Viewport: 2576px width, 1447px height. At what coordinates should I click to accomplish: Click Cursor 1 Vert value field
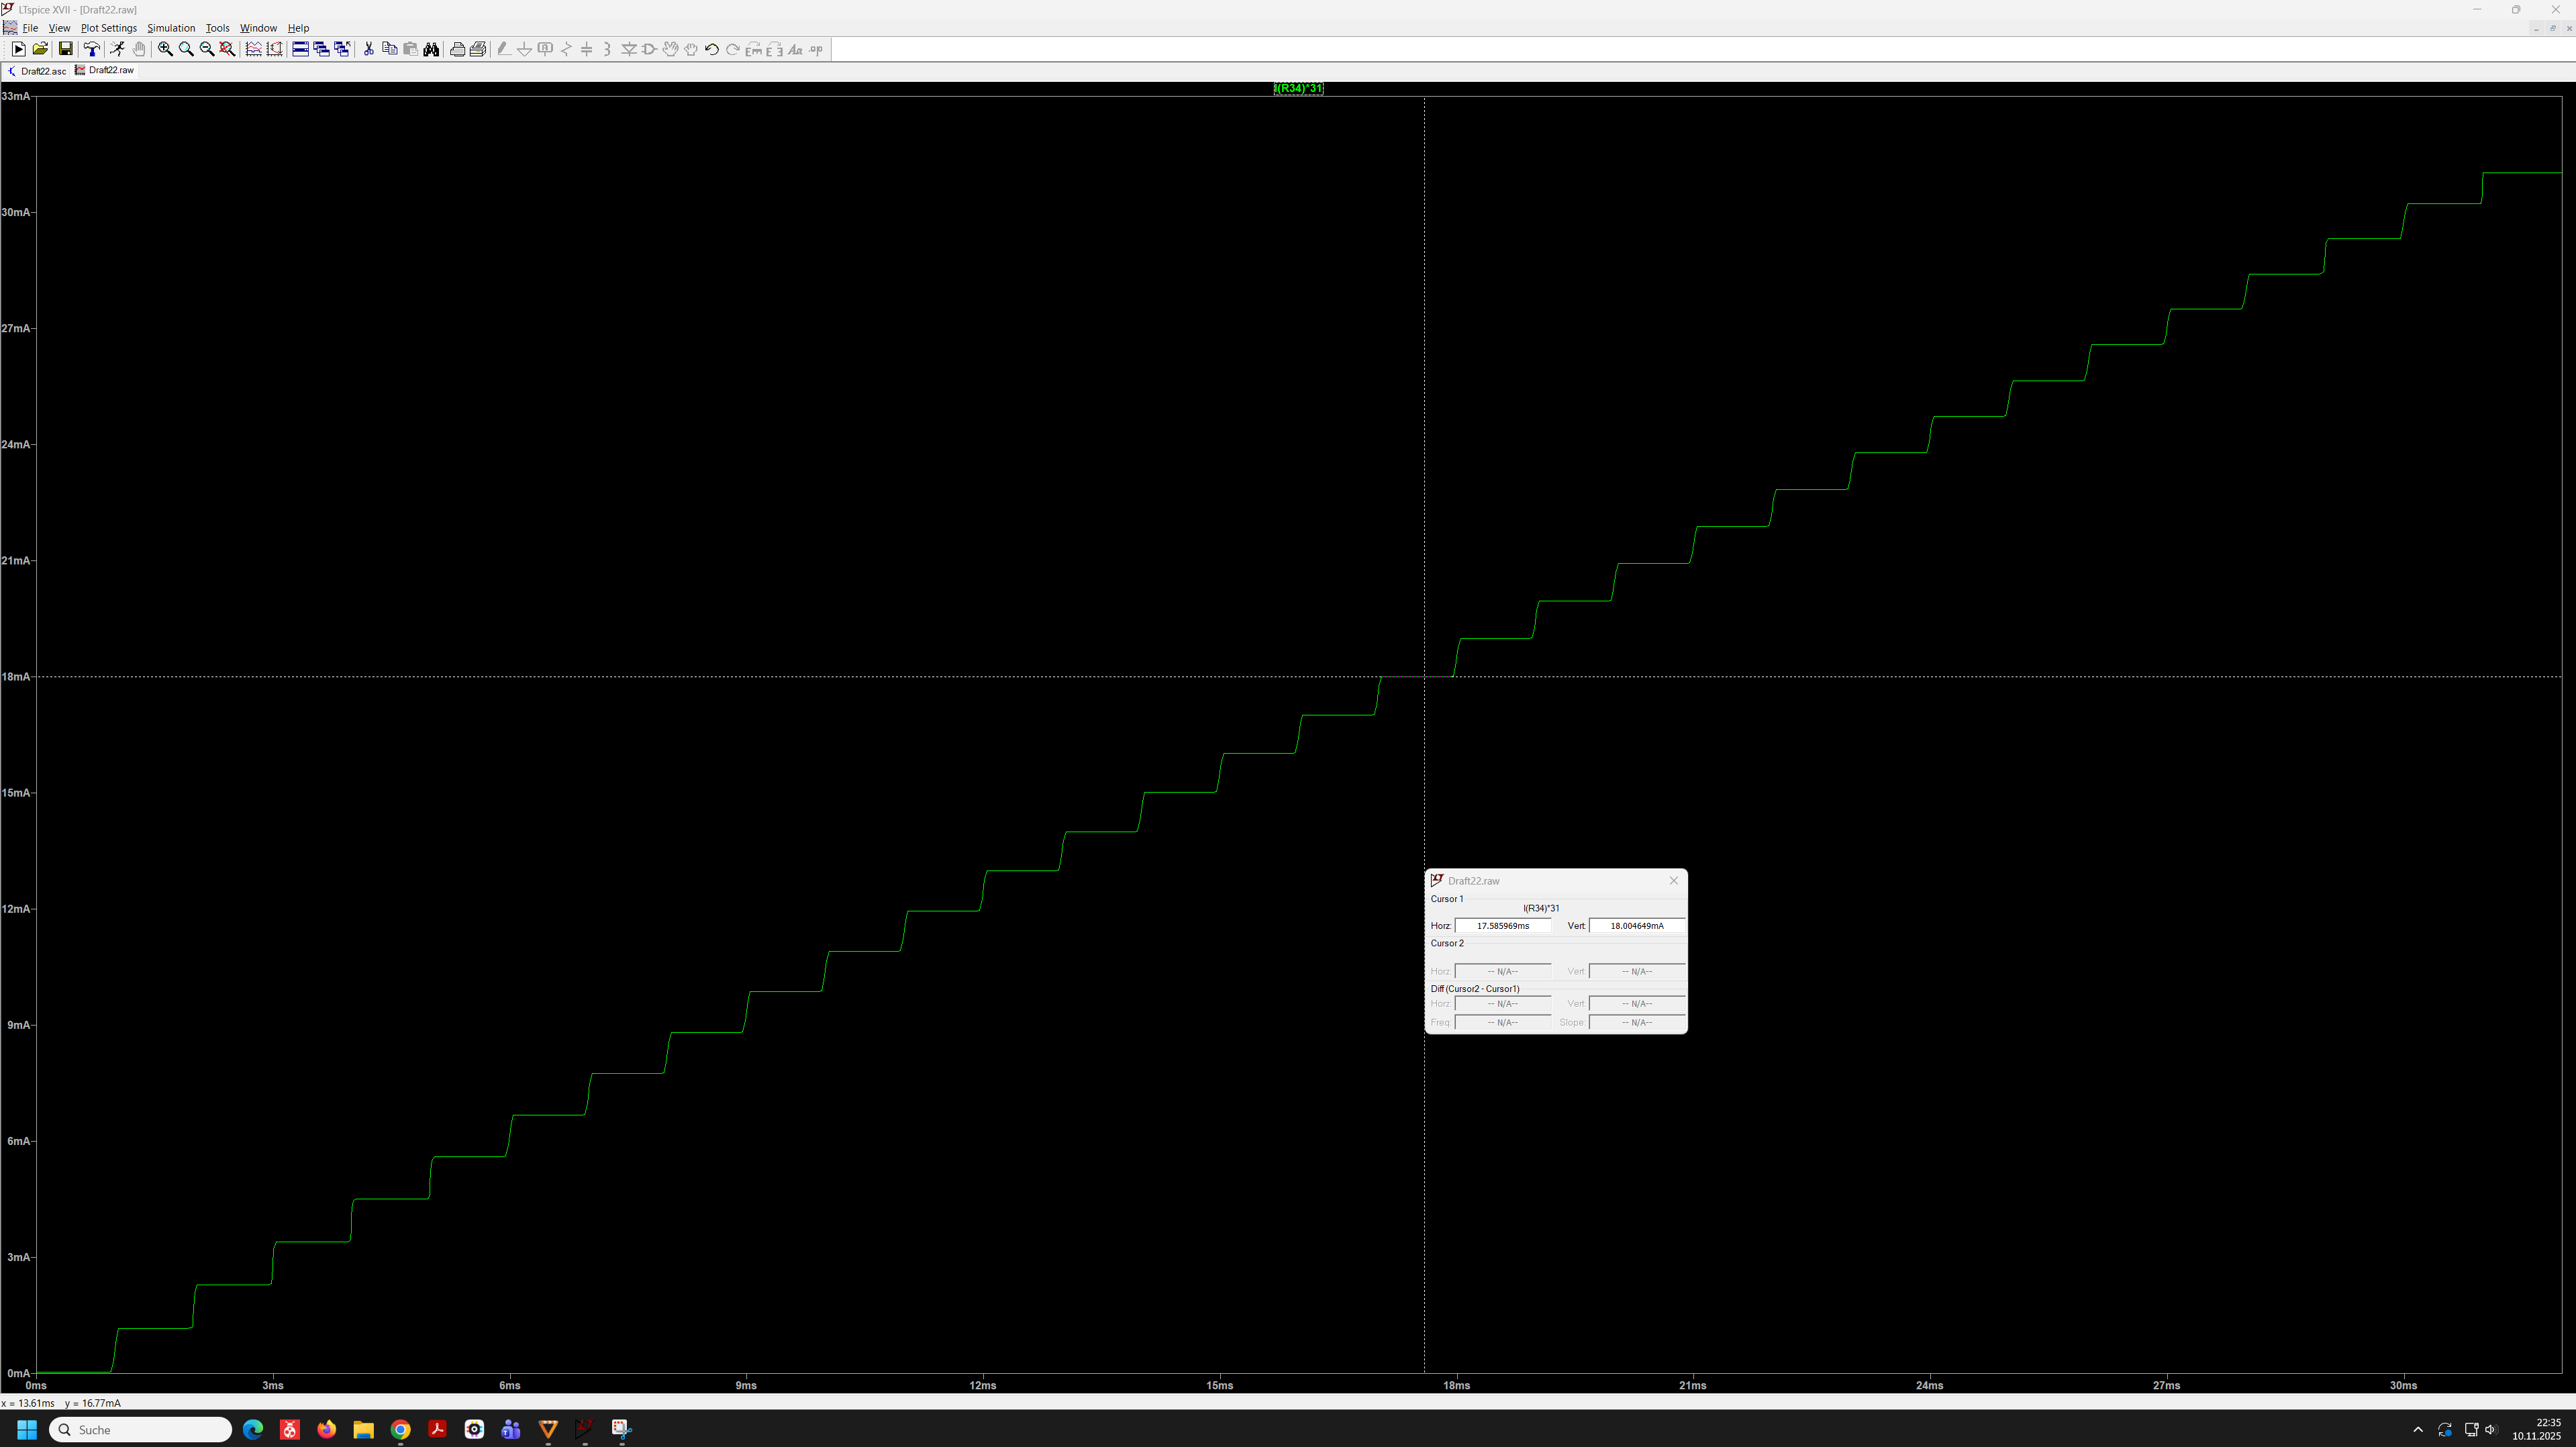[x=1636, y=926]
